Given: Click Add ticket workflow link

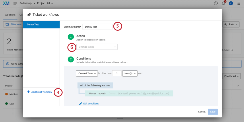Looking at the screenshot, I should pos(42,92).
